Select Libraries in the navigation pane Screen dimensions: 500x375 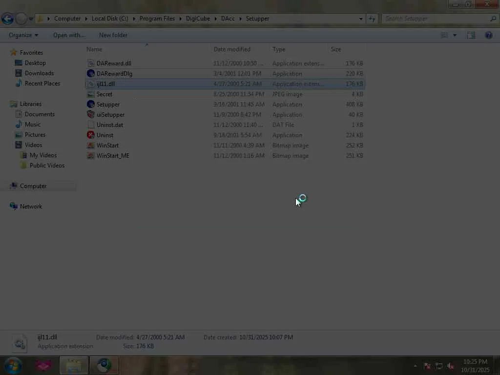point(31,104)
